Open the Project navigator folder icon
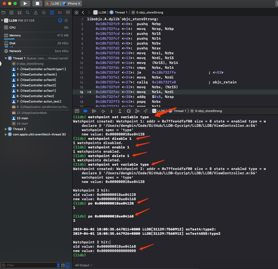This screenshot has width=278, height=269. point(3,12)
